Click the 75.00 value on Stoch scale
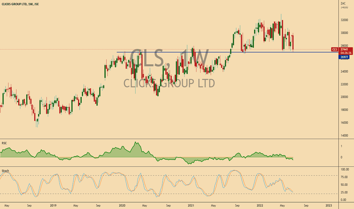354x209 pixels. tap(344, 177)
